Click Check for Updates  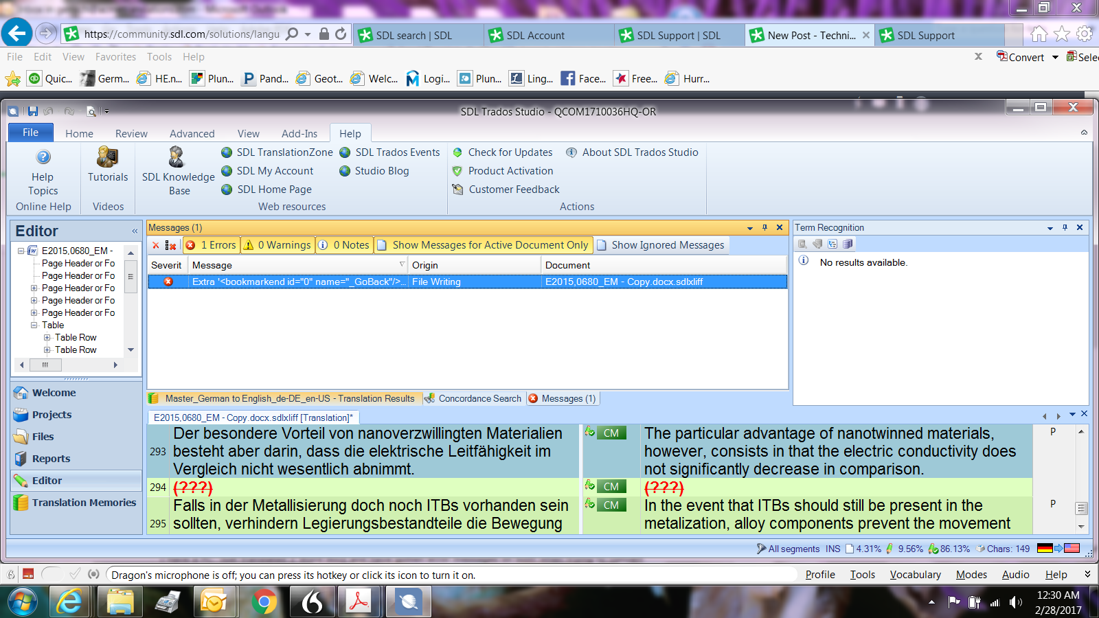tap(503, 152)
